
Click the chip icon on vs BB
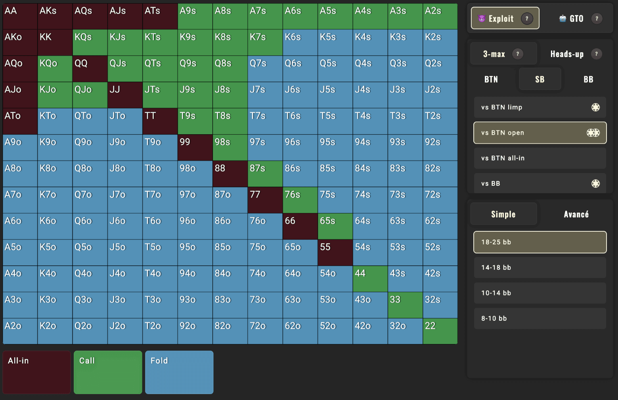(595, 183)
